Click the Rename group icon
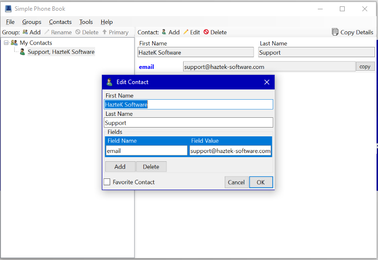 47,32
